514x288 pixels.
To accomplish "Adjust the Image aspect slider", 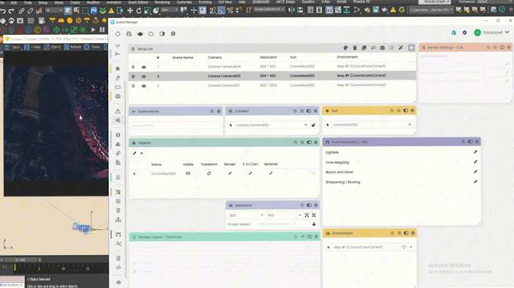I will coord(273,224).
